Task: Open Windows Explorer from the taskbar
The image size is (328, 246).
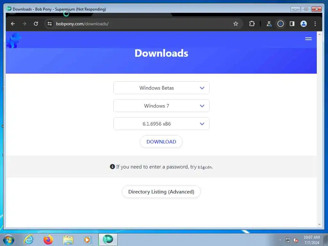Action: tap(68, 240)
